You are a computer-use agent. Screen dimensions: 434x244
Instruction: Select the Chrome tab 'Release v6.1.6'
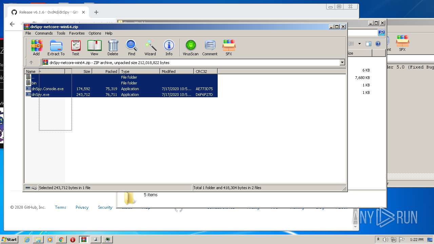point(47,12)
